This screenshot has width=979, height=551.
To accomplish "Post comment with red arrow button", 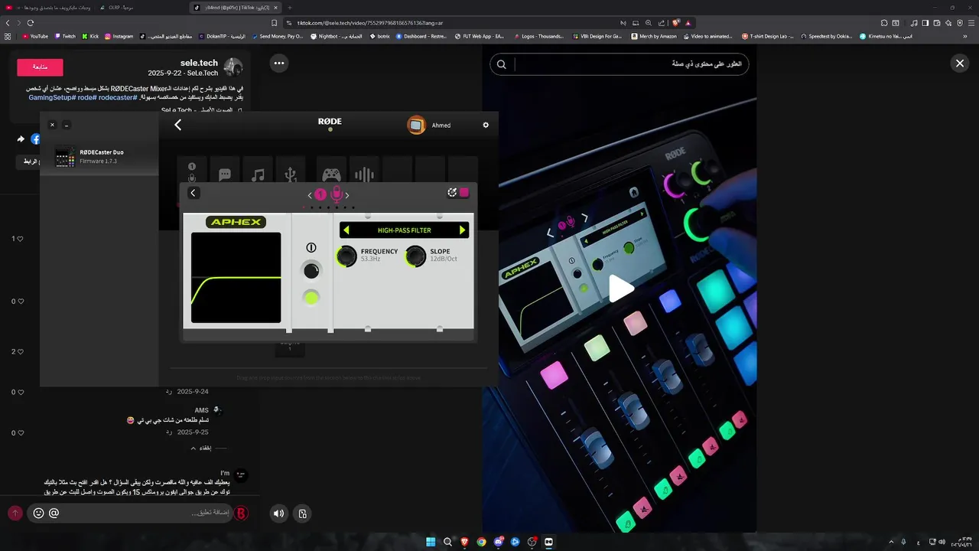I will pos(15,513).
